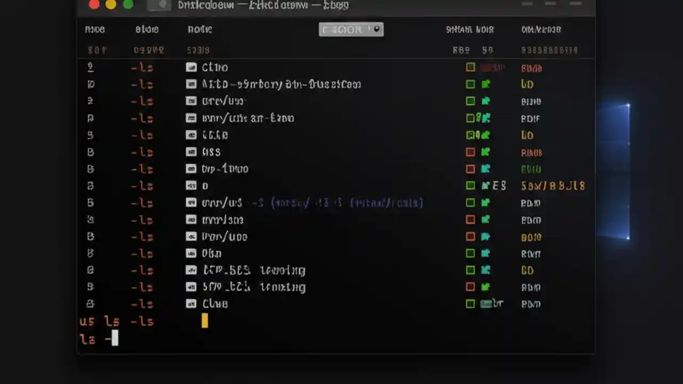Enable the green checkbox on the top Ctlno row
683x384 pixels.
[x=470, y=67]
